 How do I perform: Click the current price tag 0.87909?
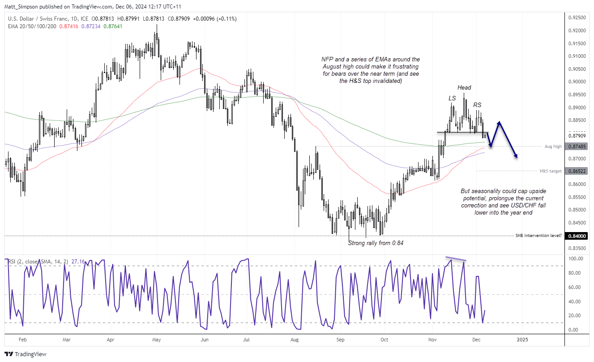point(577,136)
